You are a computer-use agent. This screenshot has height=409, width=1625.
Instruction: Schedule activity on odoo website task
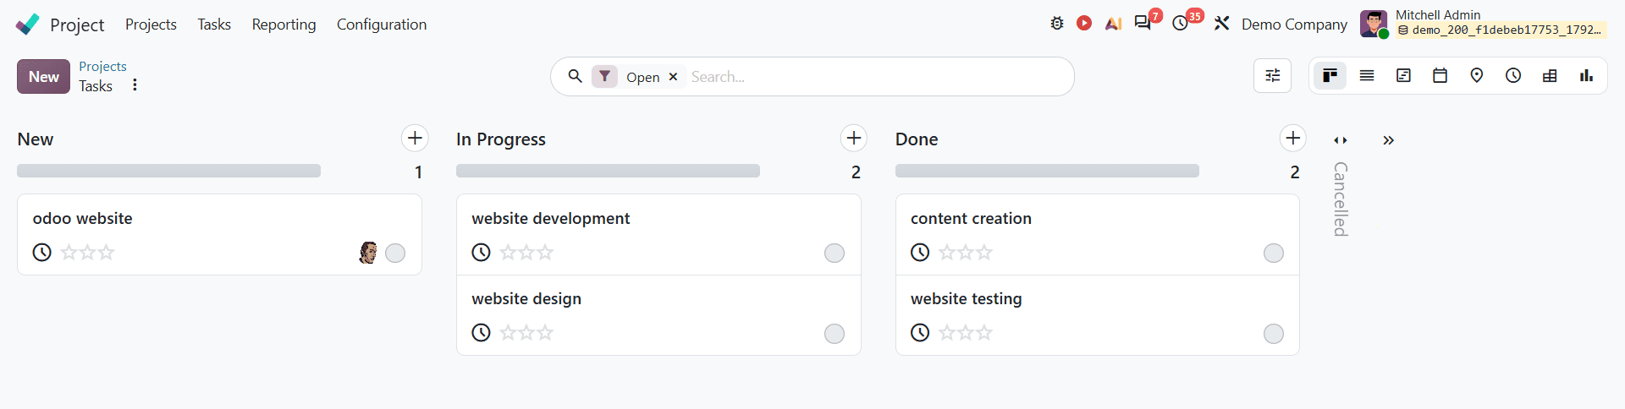click(41, 252)
